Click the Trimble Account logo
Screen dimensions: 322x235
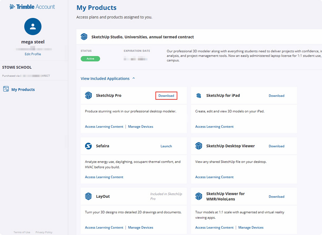click(x=32, y=7)
